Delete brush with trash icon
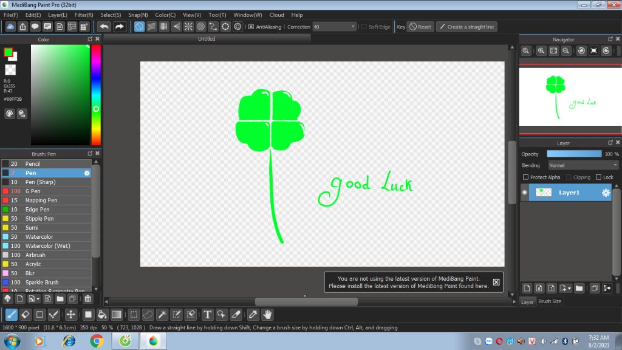 pos(87,299)
